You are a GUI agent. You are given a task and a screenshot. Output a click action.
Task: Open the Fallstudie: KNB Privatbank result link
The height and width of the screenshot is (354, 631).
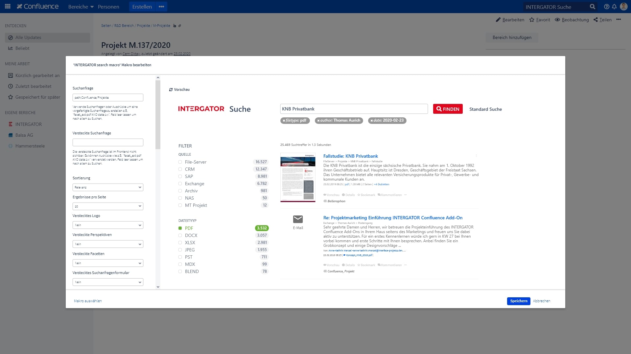[x=350, y=156]
